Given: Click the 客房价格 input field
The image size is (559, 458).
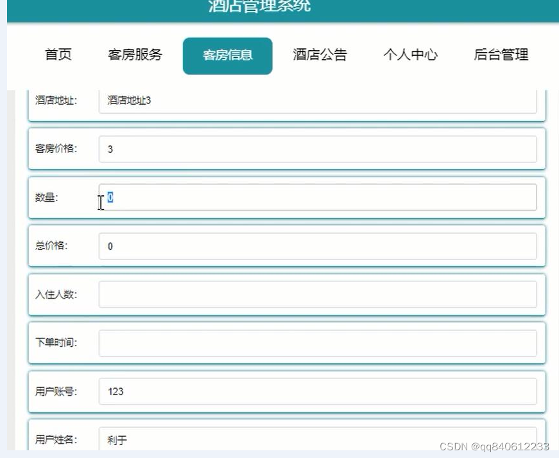Looking at the screenshot, I should [x=318, y=149].
